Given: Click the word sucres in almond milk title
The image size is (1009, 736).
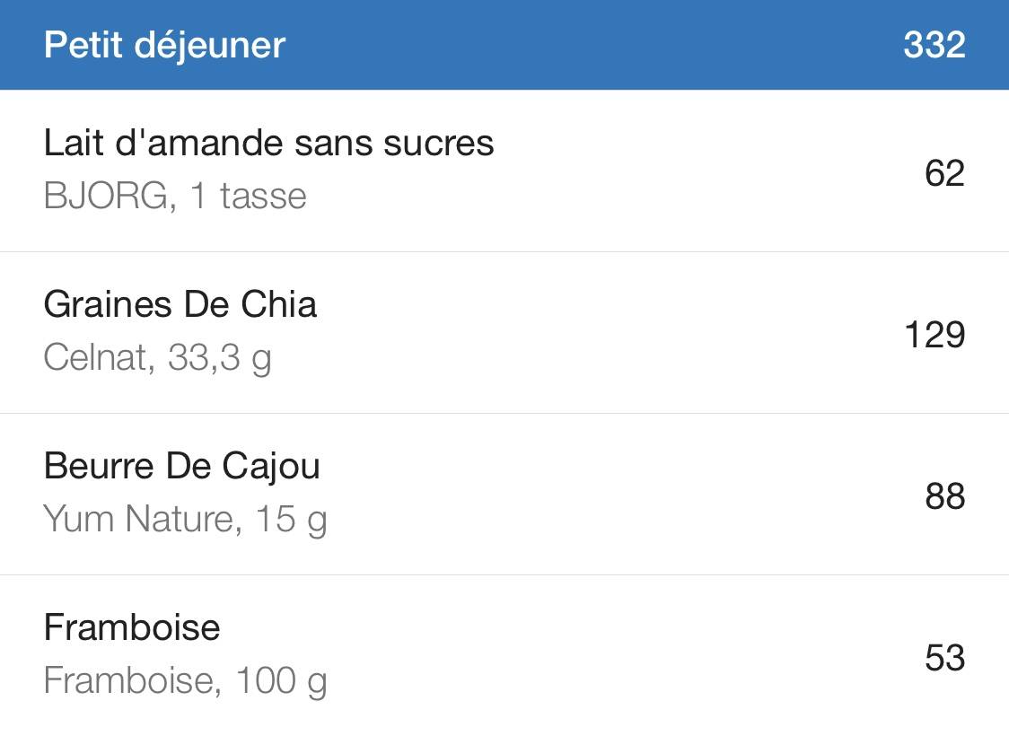Looking at the screenshot, I should click(439, 145).
